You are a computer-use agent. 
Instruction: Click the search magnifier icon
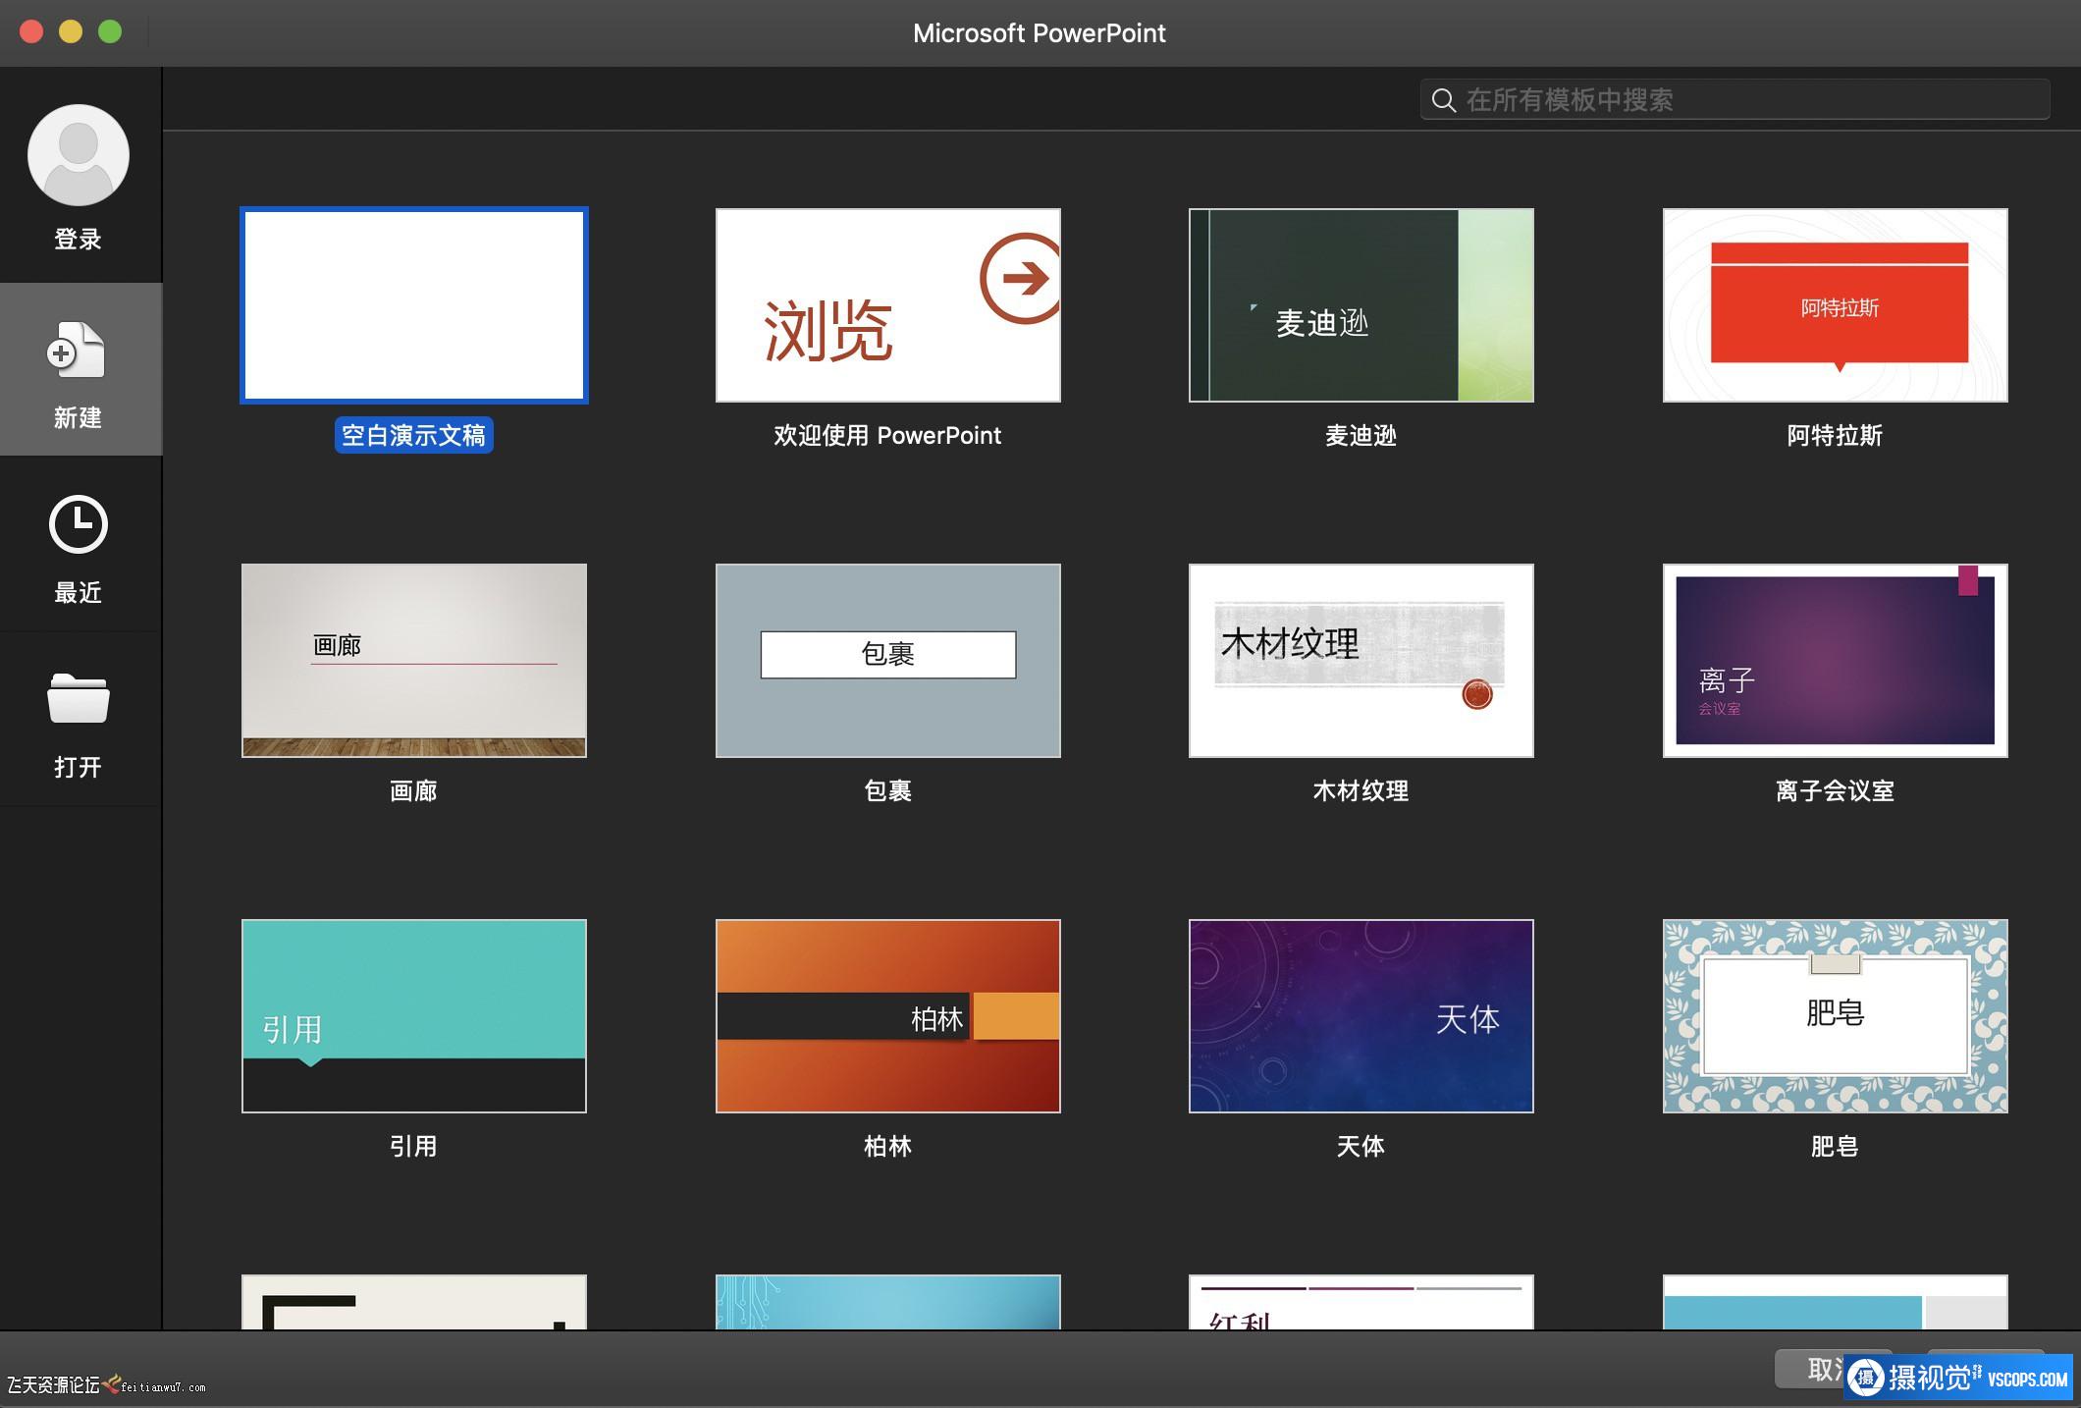[1443, 100]
